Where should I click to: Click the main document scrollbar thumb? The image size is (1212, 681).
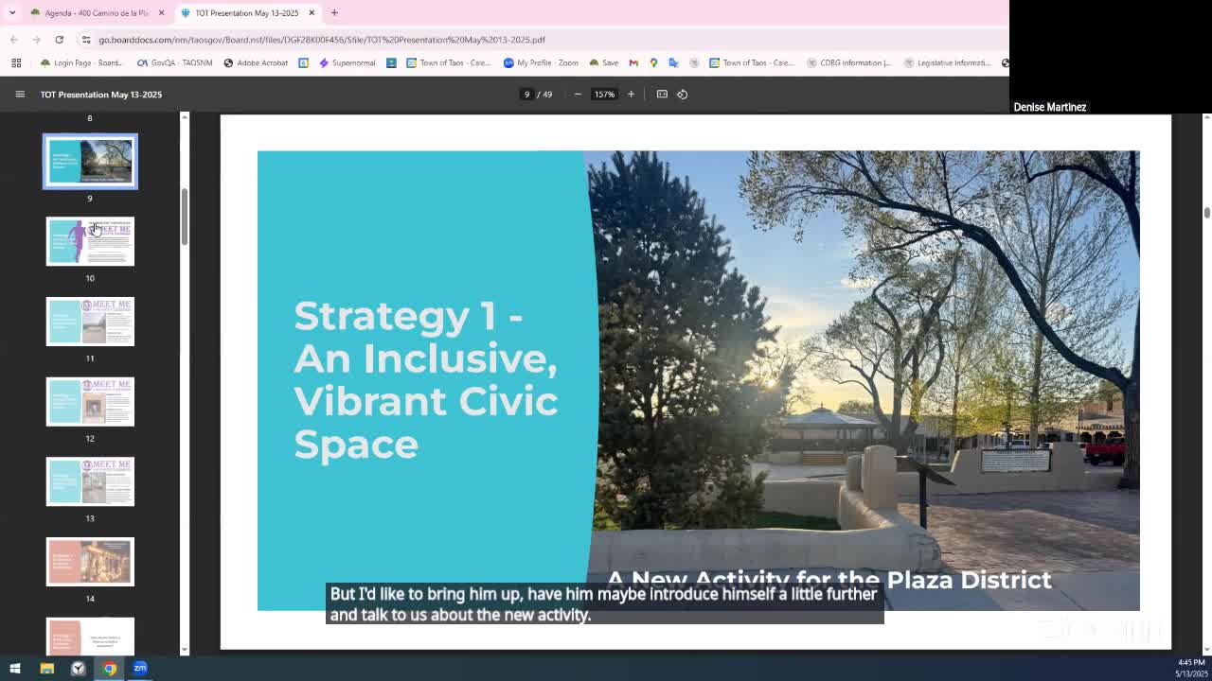1206,212
